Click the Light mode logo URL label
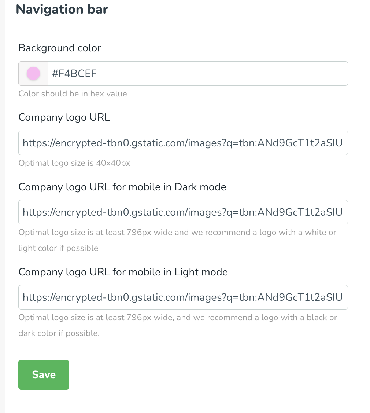This screenshot has width=370, height=413. click(123, 272)
